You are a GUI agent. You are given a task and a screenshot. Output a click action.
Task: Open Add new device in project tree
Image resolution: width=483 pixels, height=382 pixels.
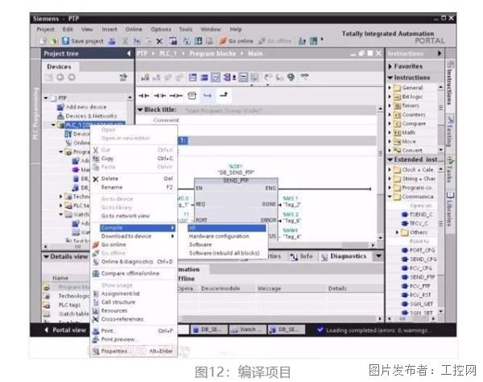click(x=85, y=106)
